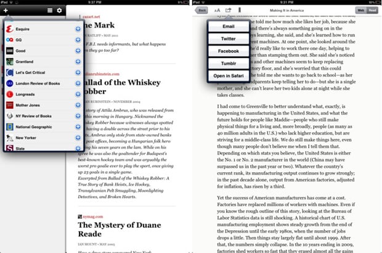Add Good with its blue plus button
The height and width of the screenshot is (253, 382).
[78, 51]
